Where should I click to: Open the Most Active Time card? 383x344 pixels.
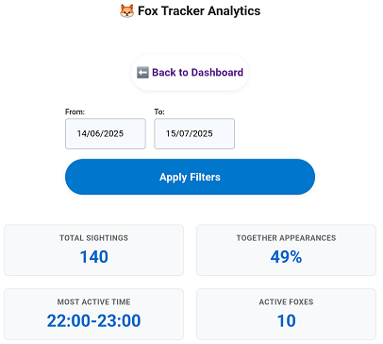(x=93, y=314)
